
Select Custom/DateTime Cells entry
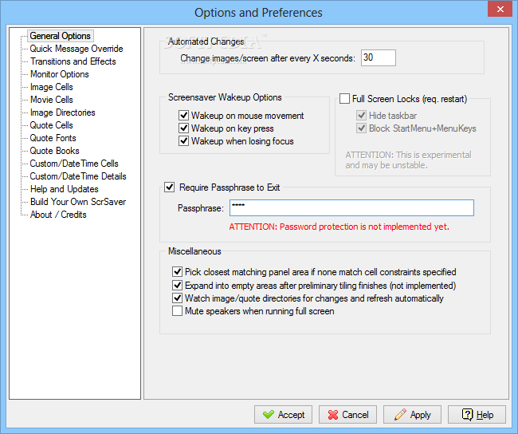click(74, 164)
